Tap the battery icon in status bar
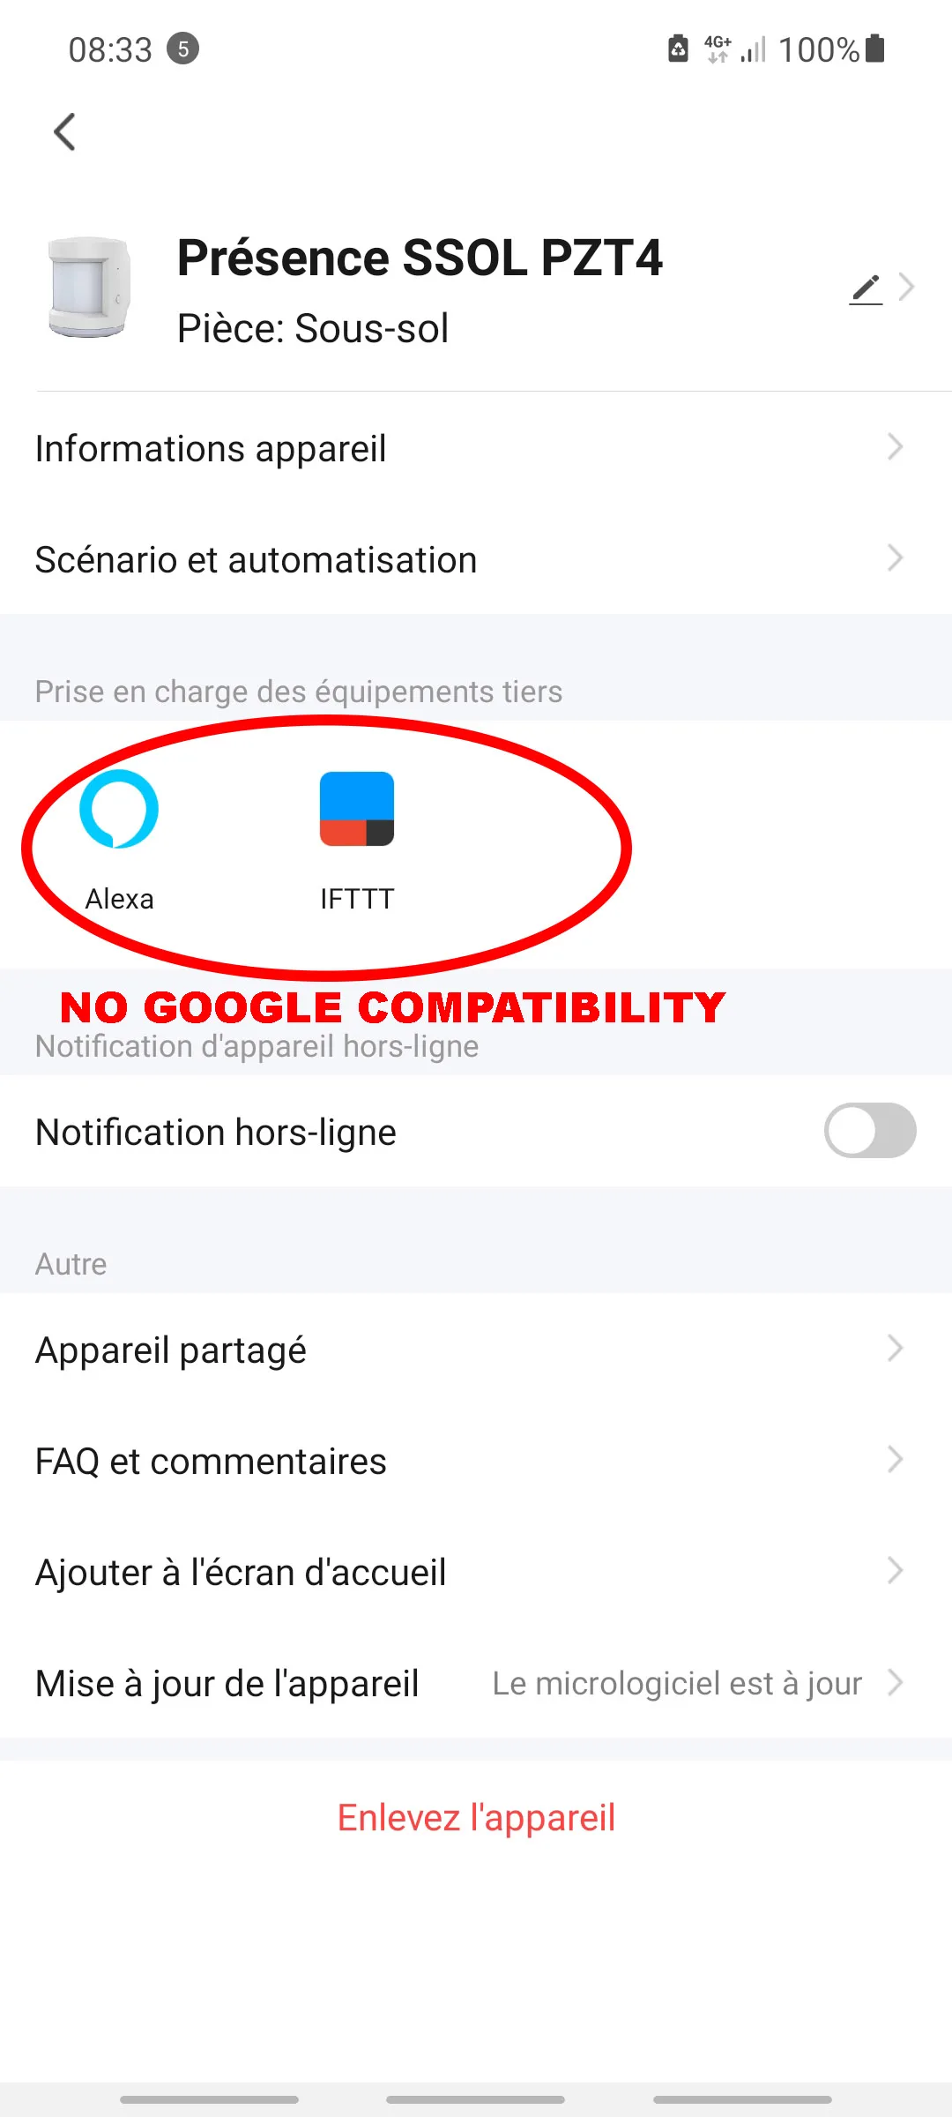952x2117 pixels. (x=874, y=49)
